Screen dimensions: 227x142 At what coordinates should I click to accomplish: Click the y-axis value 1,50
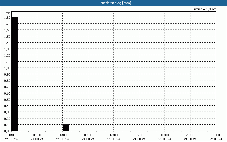(7, 37)
